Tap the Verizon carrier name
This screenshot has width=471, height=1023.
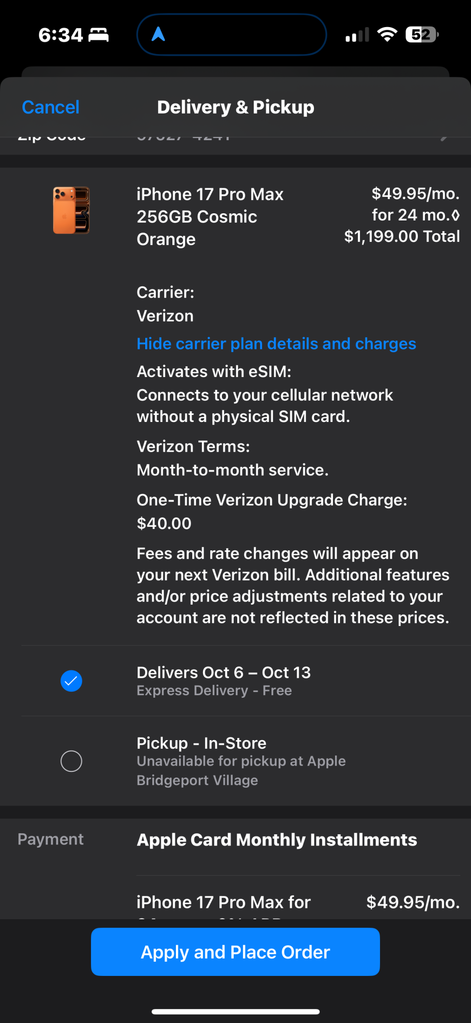[x=165, y=316]
